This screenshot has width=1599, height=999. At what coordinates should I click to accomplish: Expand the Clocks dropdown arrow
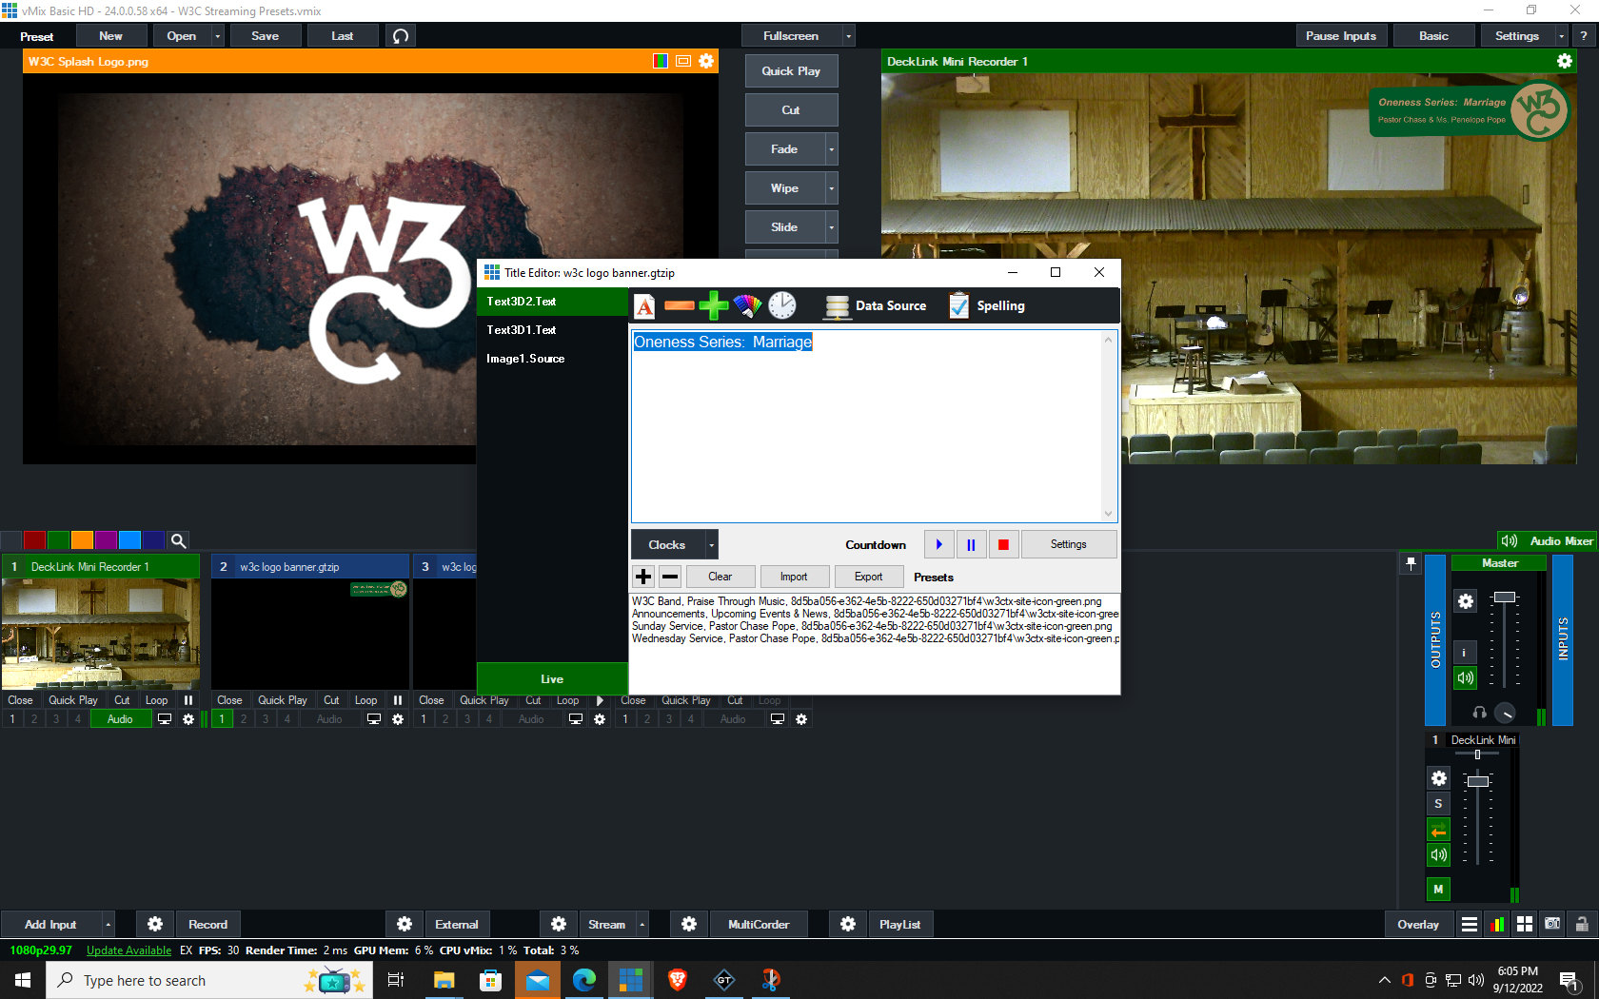tap(711, 544)
